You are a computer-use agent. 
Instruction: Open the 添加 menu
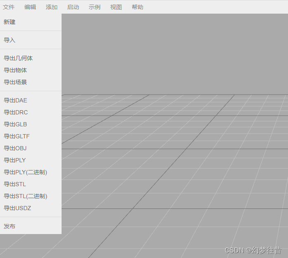(52, 7)
